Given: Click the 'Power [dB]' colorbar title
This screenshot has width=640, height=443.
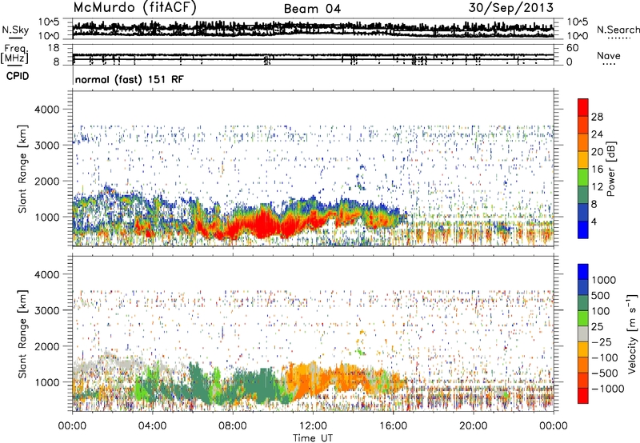Looking at the screenshot, I should [x=610, y=169].
